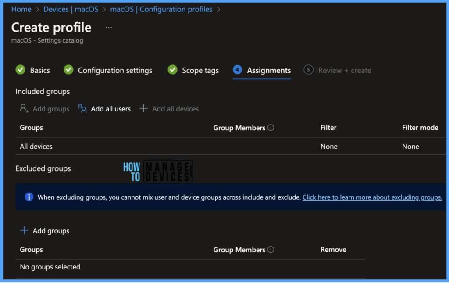449x283 pixels.
Task: Click Add all devices button text
Action: pyautogui.click(x=175, y=109)
